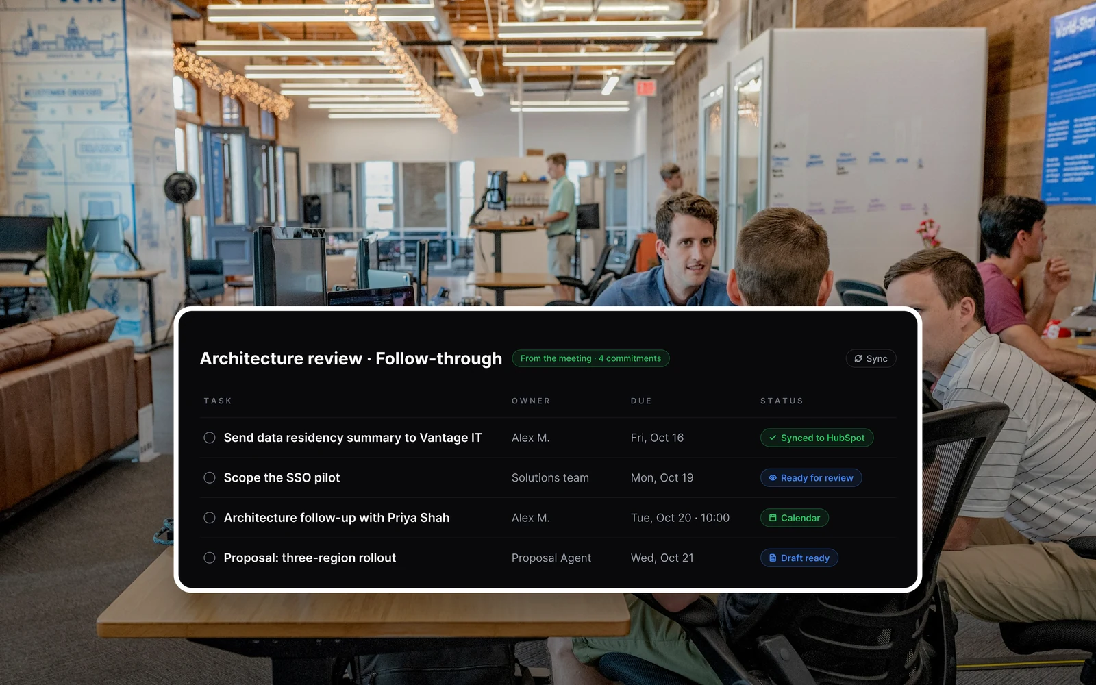
Task: Select the task text "Architecture follow-up with Priya Shah"
Action: [336, 518]
